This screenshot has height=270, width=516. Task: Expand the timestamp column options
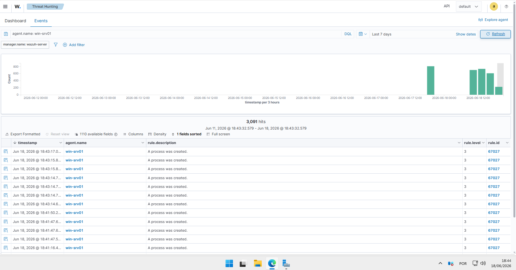click(x=60, y=143)
